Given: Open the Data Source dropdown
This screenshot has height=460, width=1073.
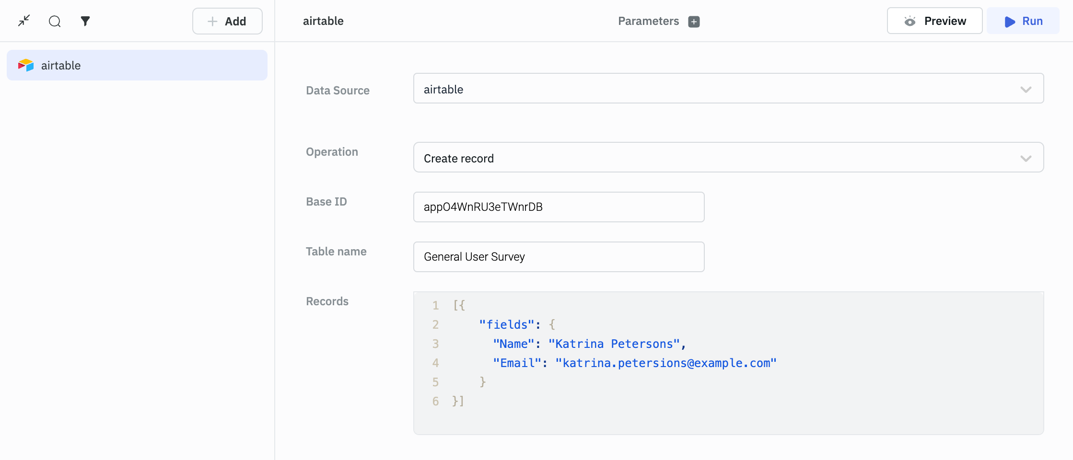Looking at the screenshot, I should (x=728, y=88).
